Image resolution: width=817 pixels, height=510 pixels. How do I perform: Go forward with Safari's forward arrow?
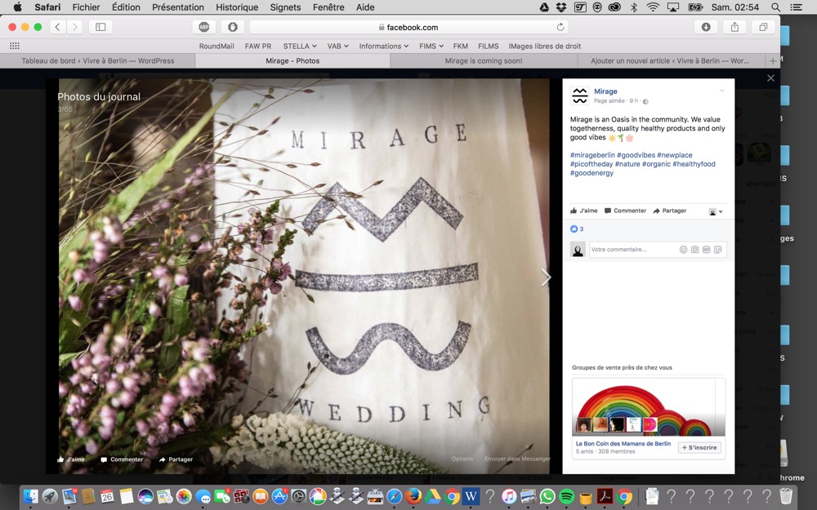[x=74, y=27]
